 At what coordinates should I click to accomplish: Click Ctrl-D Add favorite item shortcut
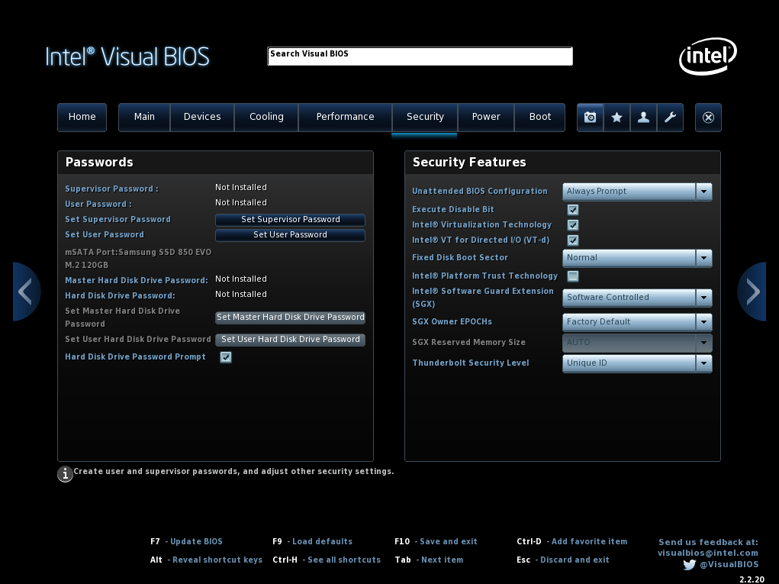(571, 541)
